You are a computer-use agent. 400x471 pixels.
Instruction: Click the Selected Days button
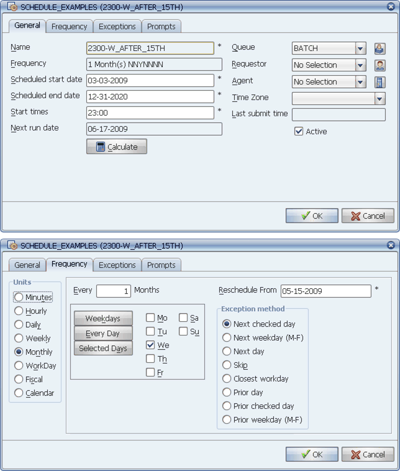click(103, 349)
